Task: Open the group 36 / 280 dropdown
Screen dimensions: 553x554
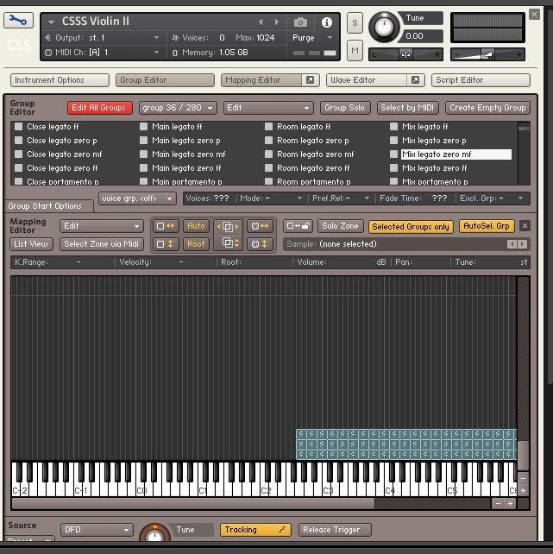Action: (x=178, y=108)
